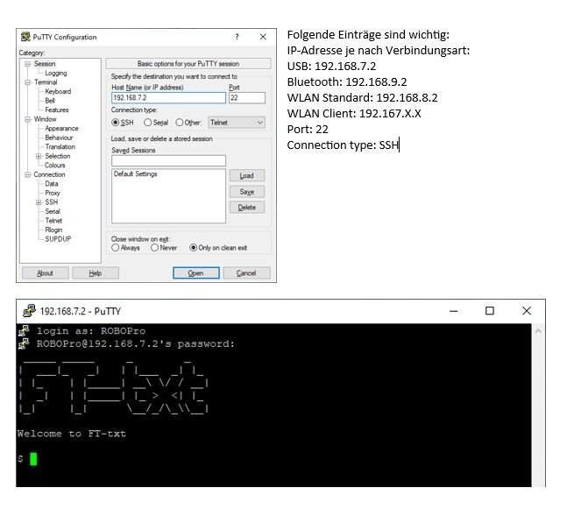
Task: Select the Session tree item label
Action: 45,64
